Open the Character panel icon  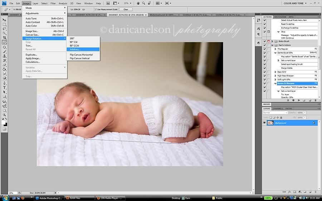coord(258,29)
